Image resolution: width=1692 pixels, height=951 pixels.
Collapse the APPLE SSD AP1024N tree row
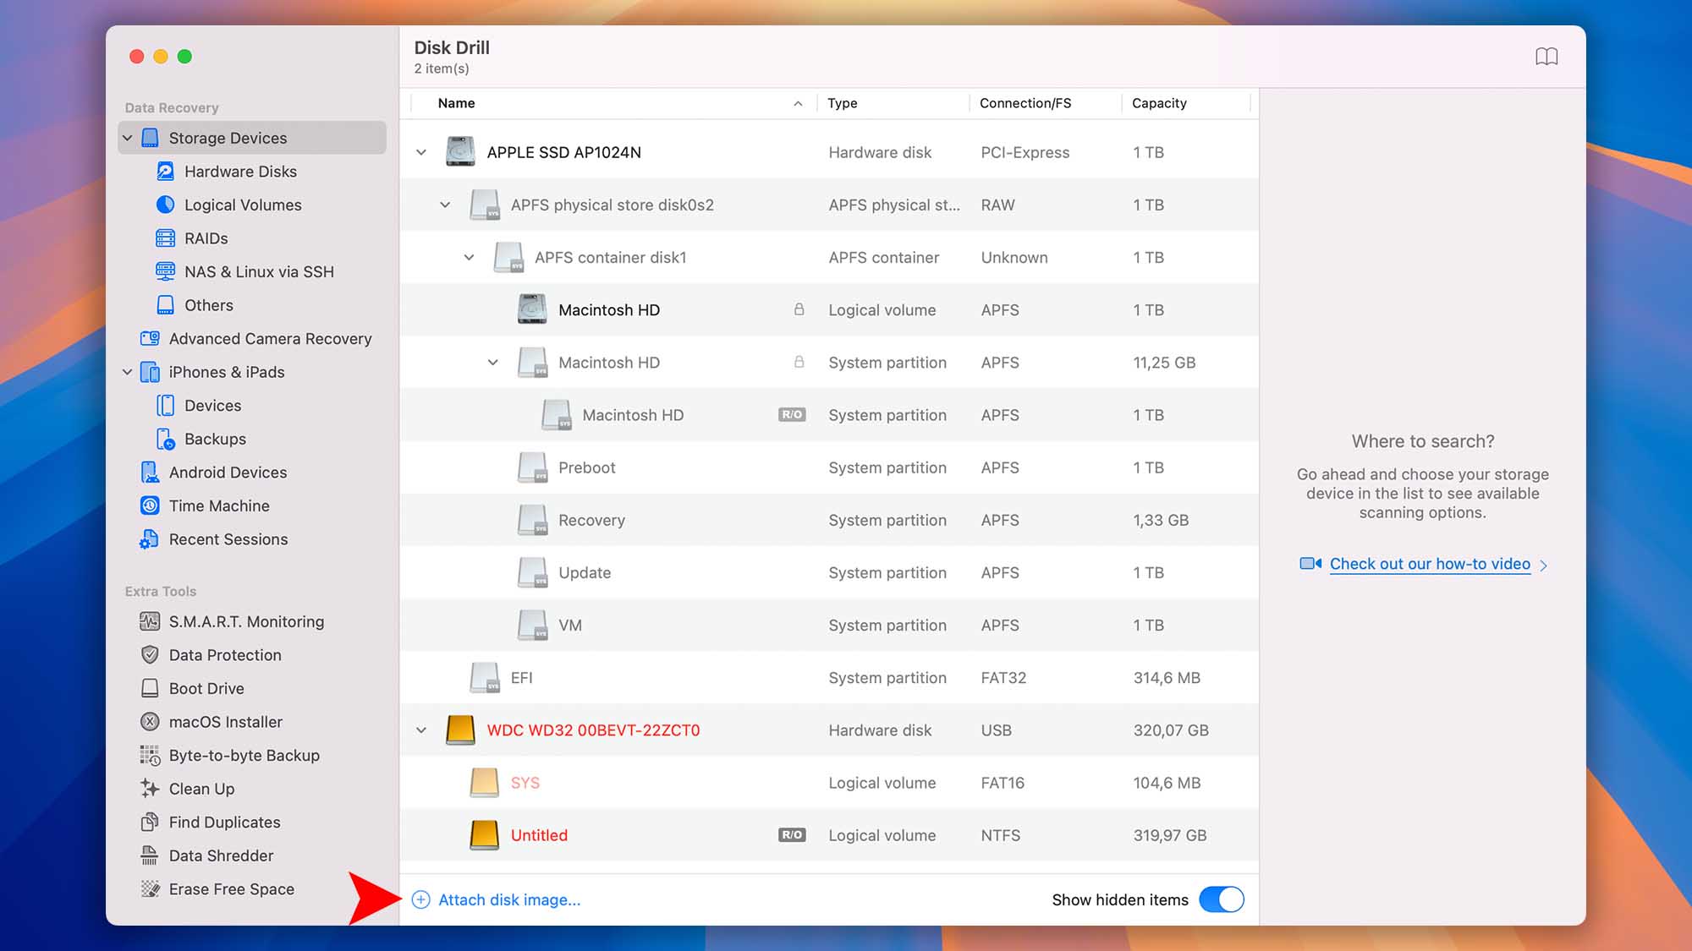pyautogui.click(x=421, y=152)
